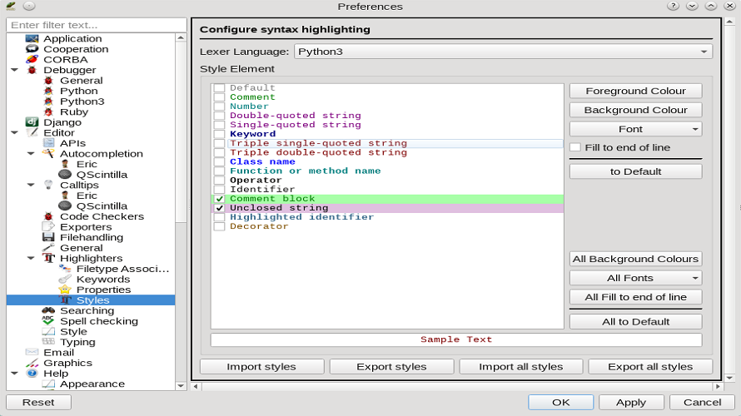The height and width of the screenshot is (416, 741).
Task: Click the Sample Text colour preview
Action: click(x=455, y=339)
